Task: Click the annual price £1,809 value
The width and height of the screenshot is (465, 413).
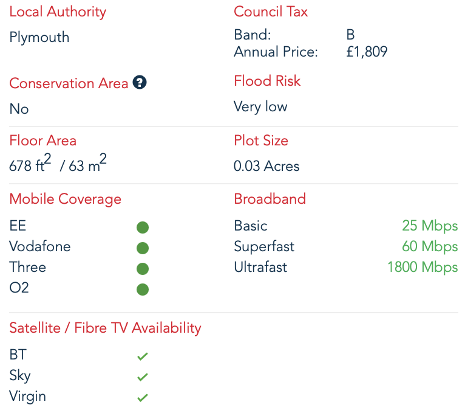Action: (367, 52)
